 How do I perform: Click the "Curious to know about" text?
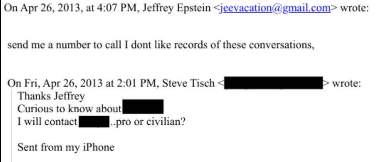coord(70,108)
